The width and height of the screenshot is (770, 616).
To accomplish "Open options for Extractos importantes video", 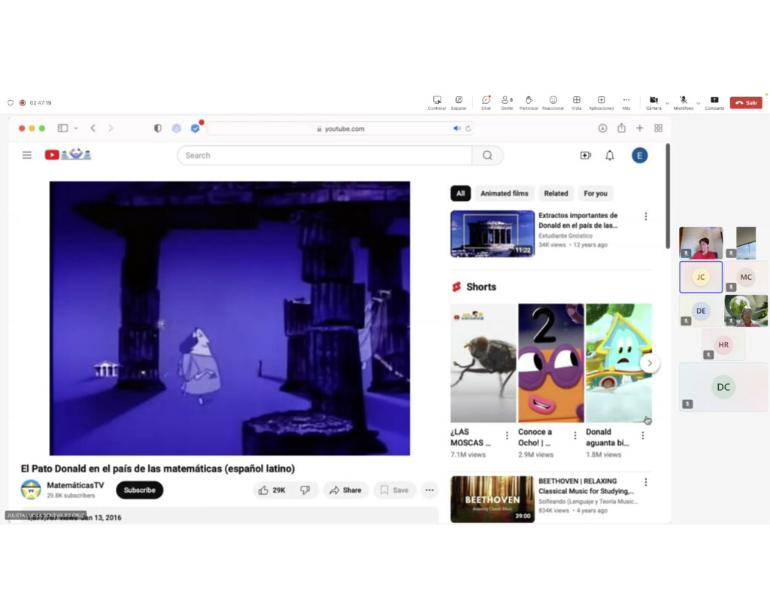I will click(646, 216).
